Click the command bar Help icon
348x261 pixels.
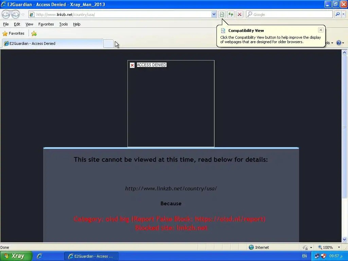[x=339, y=43]
